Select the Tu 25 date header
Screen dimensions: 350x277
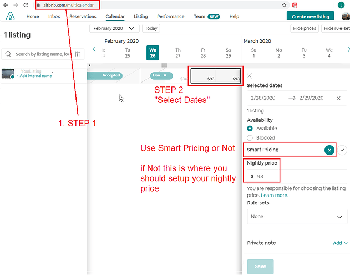[x=128, y=53]
